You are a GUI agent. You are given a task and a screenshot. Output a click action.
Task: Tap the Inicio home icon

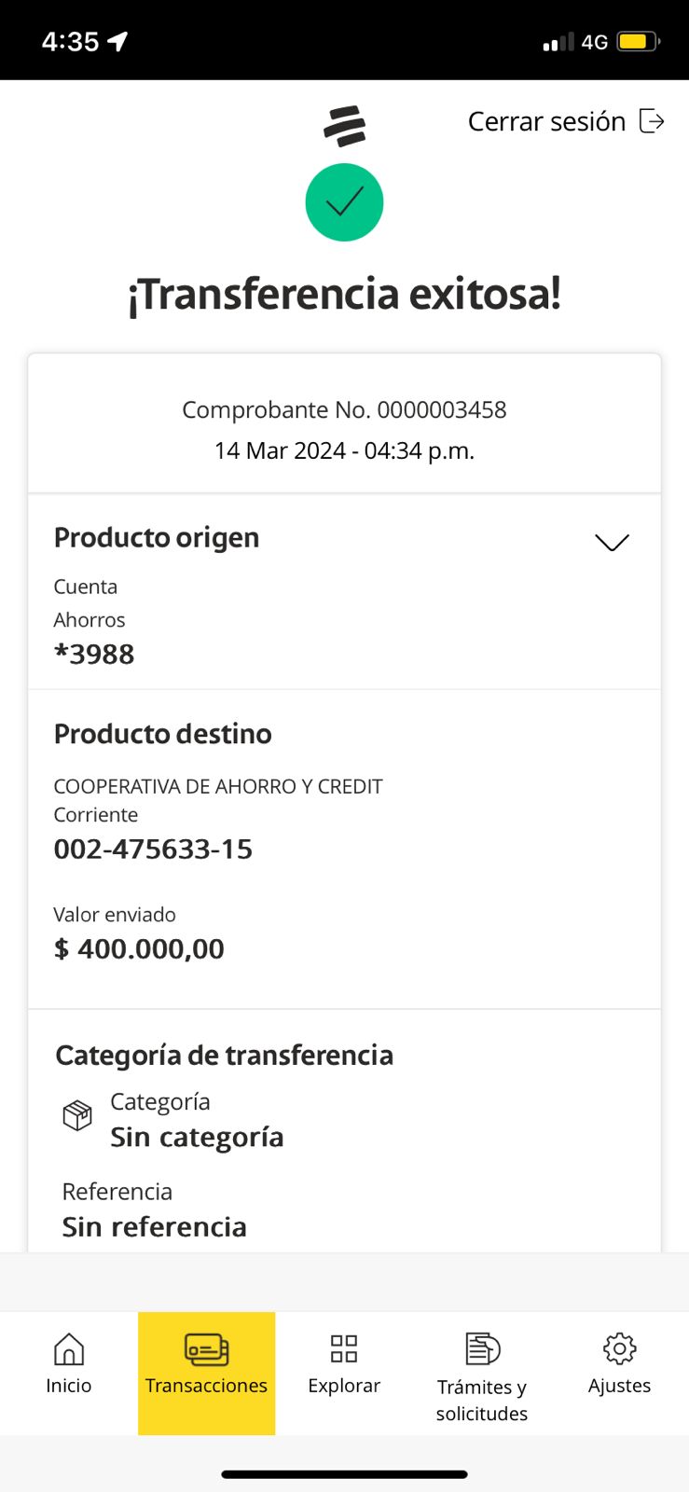click(69, 1348)
